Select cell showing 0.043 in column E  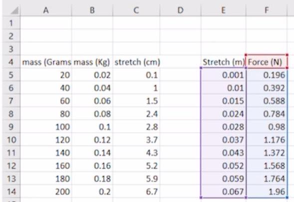tap(223, 153)
